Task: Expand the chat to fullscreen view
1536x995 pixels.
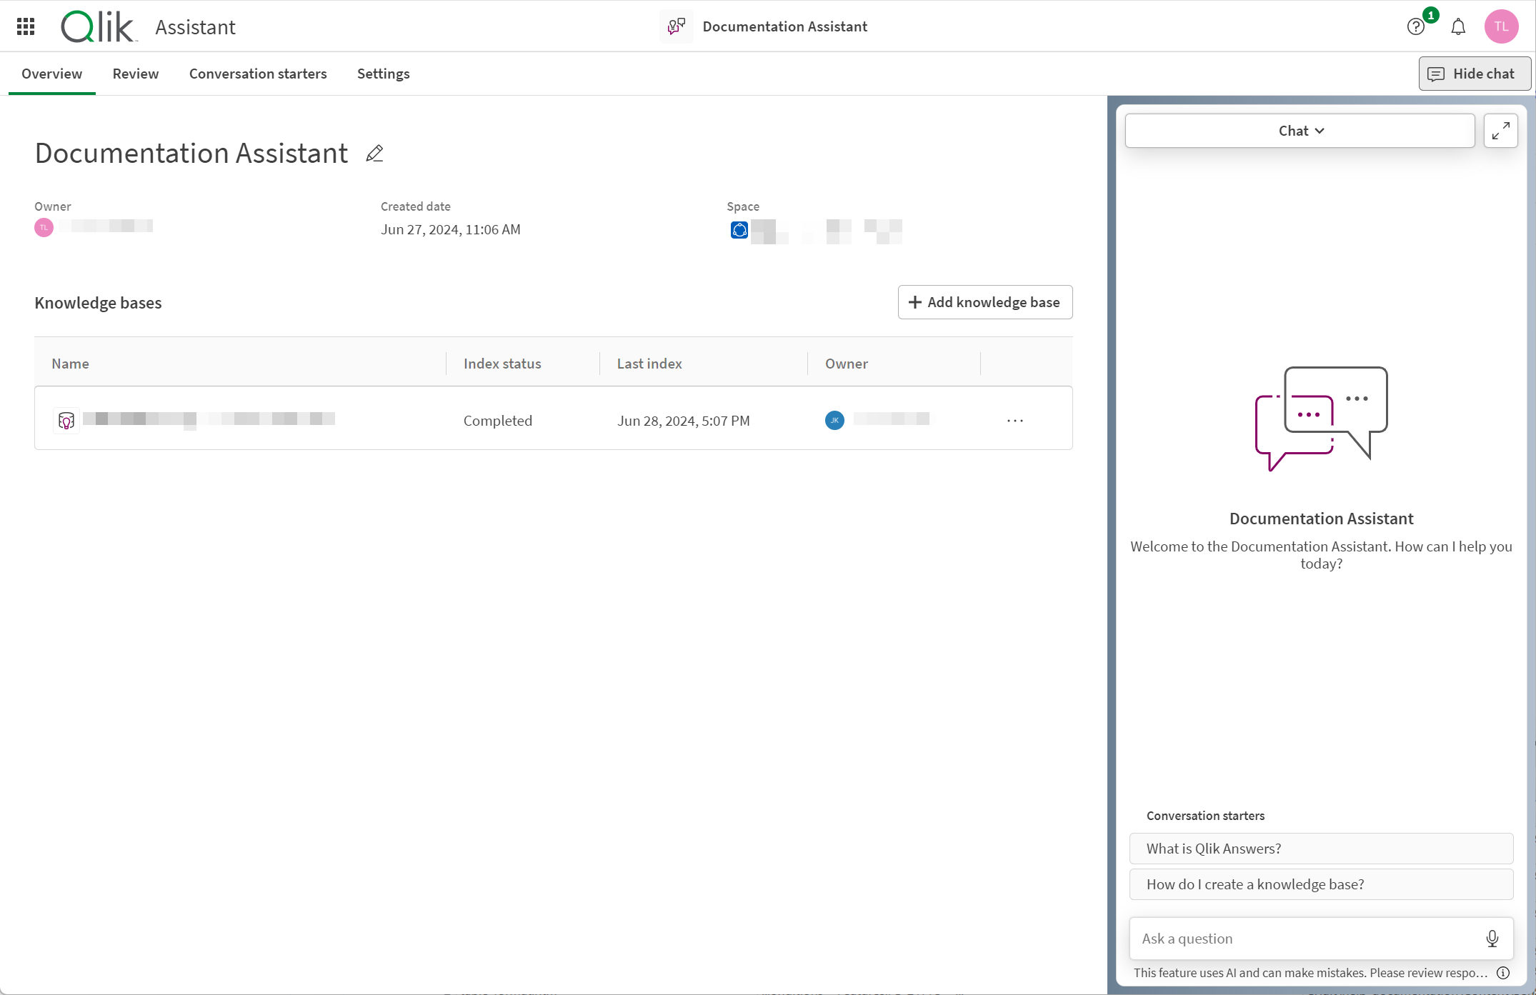Action: [1501, 131]
